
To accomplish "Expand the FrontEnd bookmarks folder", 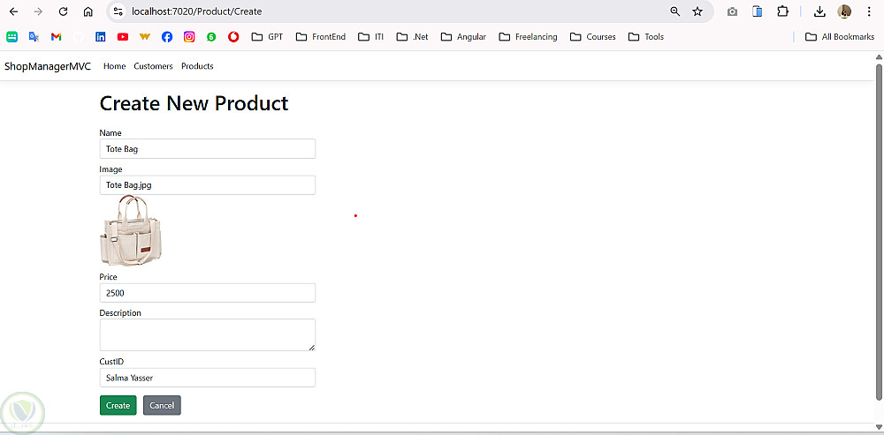I will (320, 36).
